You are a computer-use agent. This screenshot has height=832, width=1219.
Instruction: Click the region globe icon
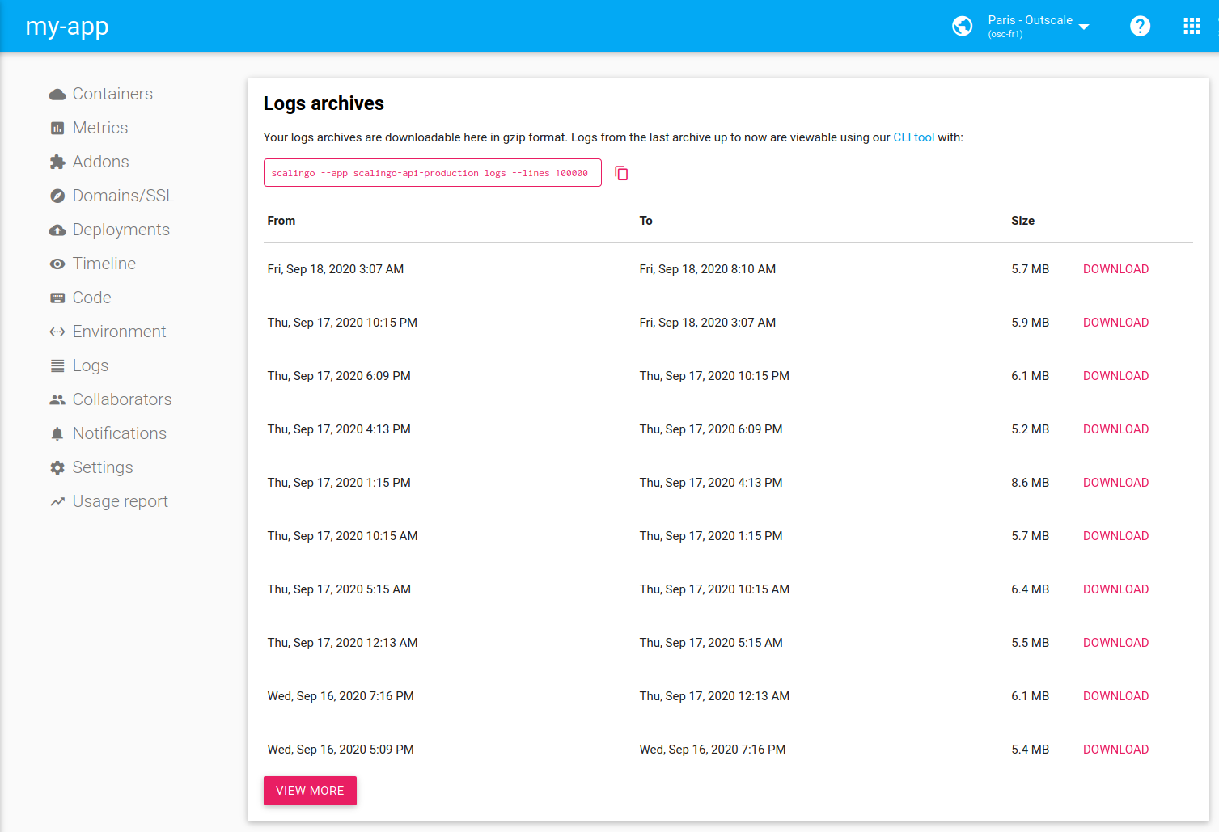tap(963, 26)
